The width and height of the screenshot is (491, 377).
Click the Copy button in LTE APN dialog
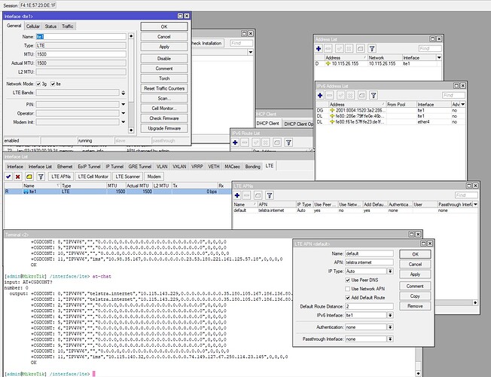[415, 296]
